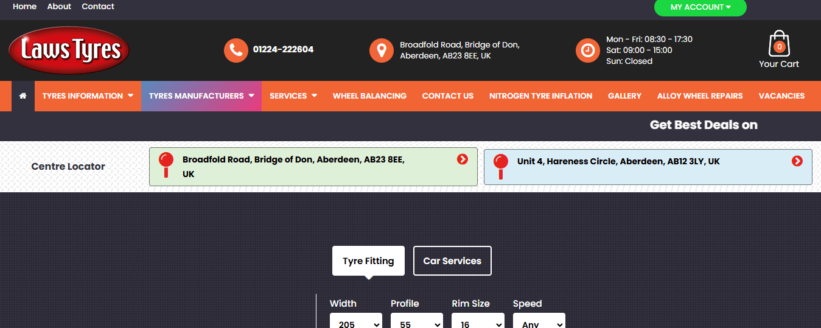821x328 pixels.
Task: Click the About link at top
Action: tap(59, 7)
